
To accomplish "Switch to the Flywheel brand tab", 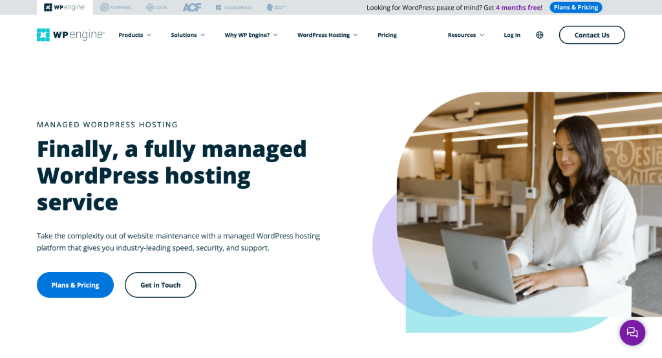I will (x=116, y=7).
